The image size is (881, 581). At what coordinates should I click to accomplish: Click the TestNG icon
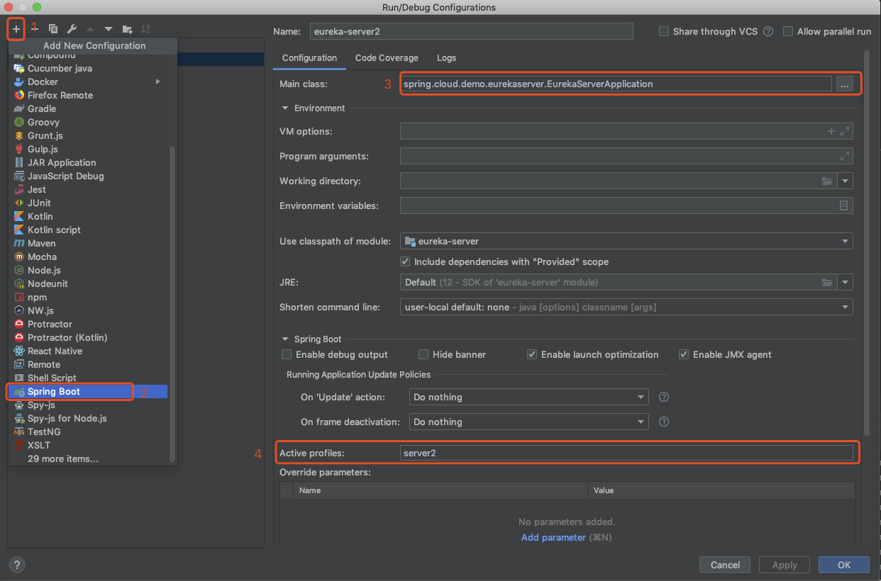19,432
